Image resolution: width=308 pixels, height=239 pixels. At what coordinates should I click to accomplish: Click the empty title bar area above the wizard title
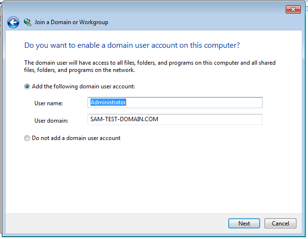point(145,9)
